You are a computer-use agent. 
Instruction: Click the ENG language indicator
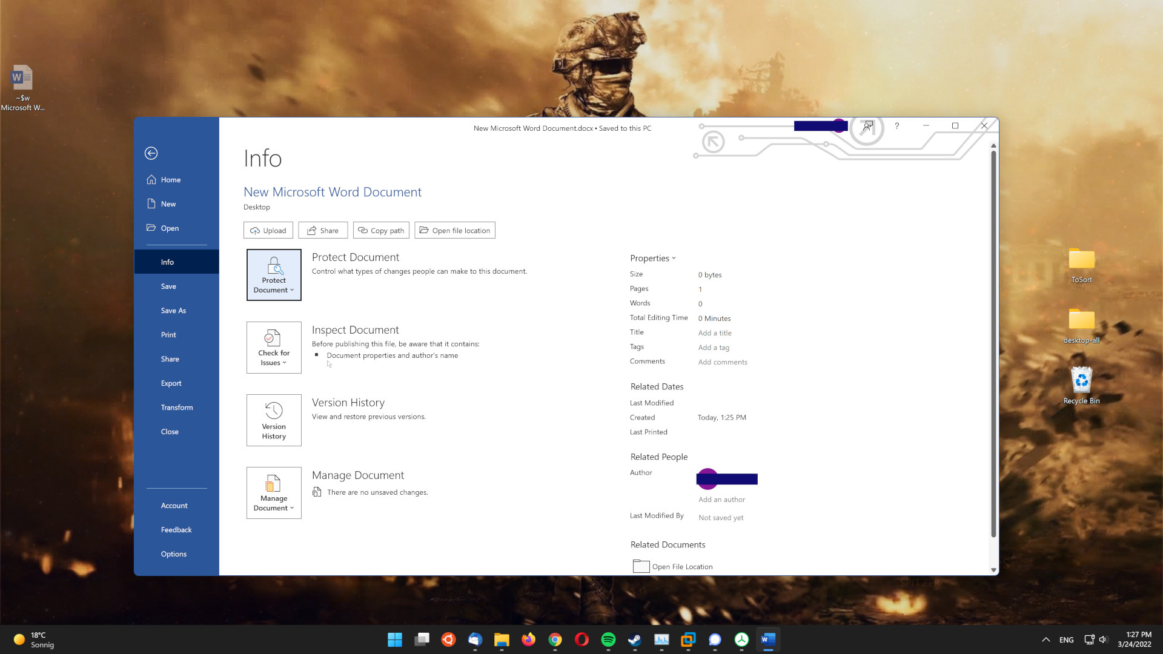(1067, 640)
